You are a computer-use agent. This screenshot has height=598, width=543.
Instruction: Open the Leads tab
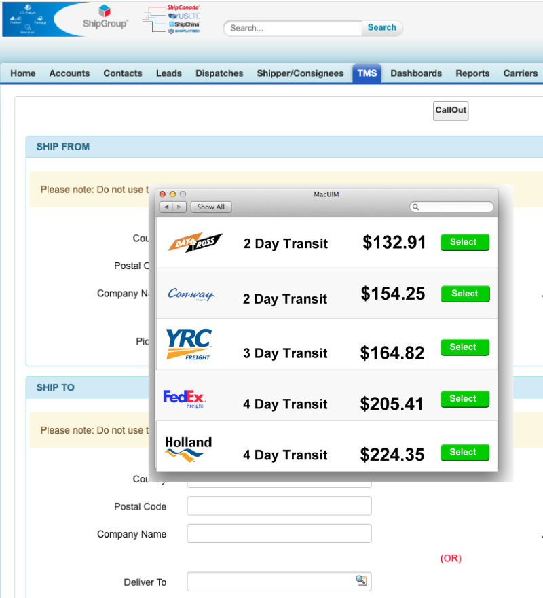[x=169, y=73]
